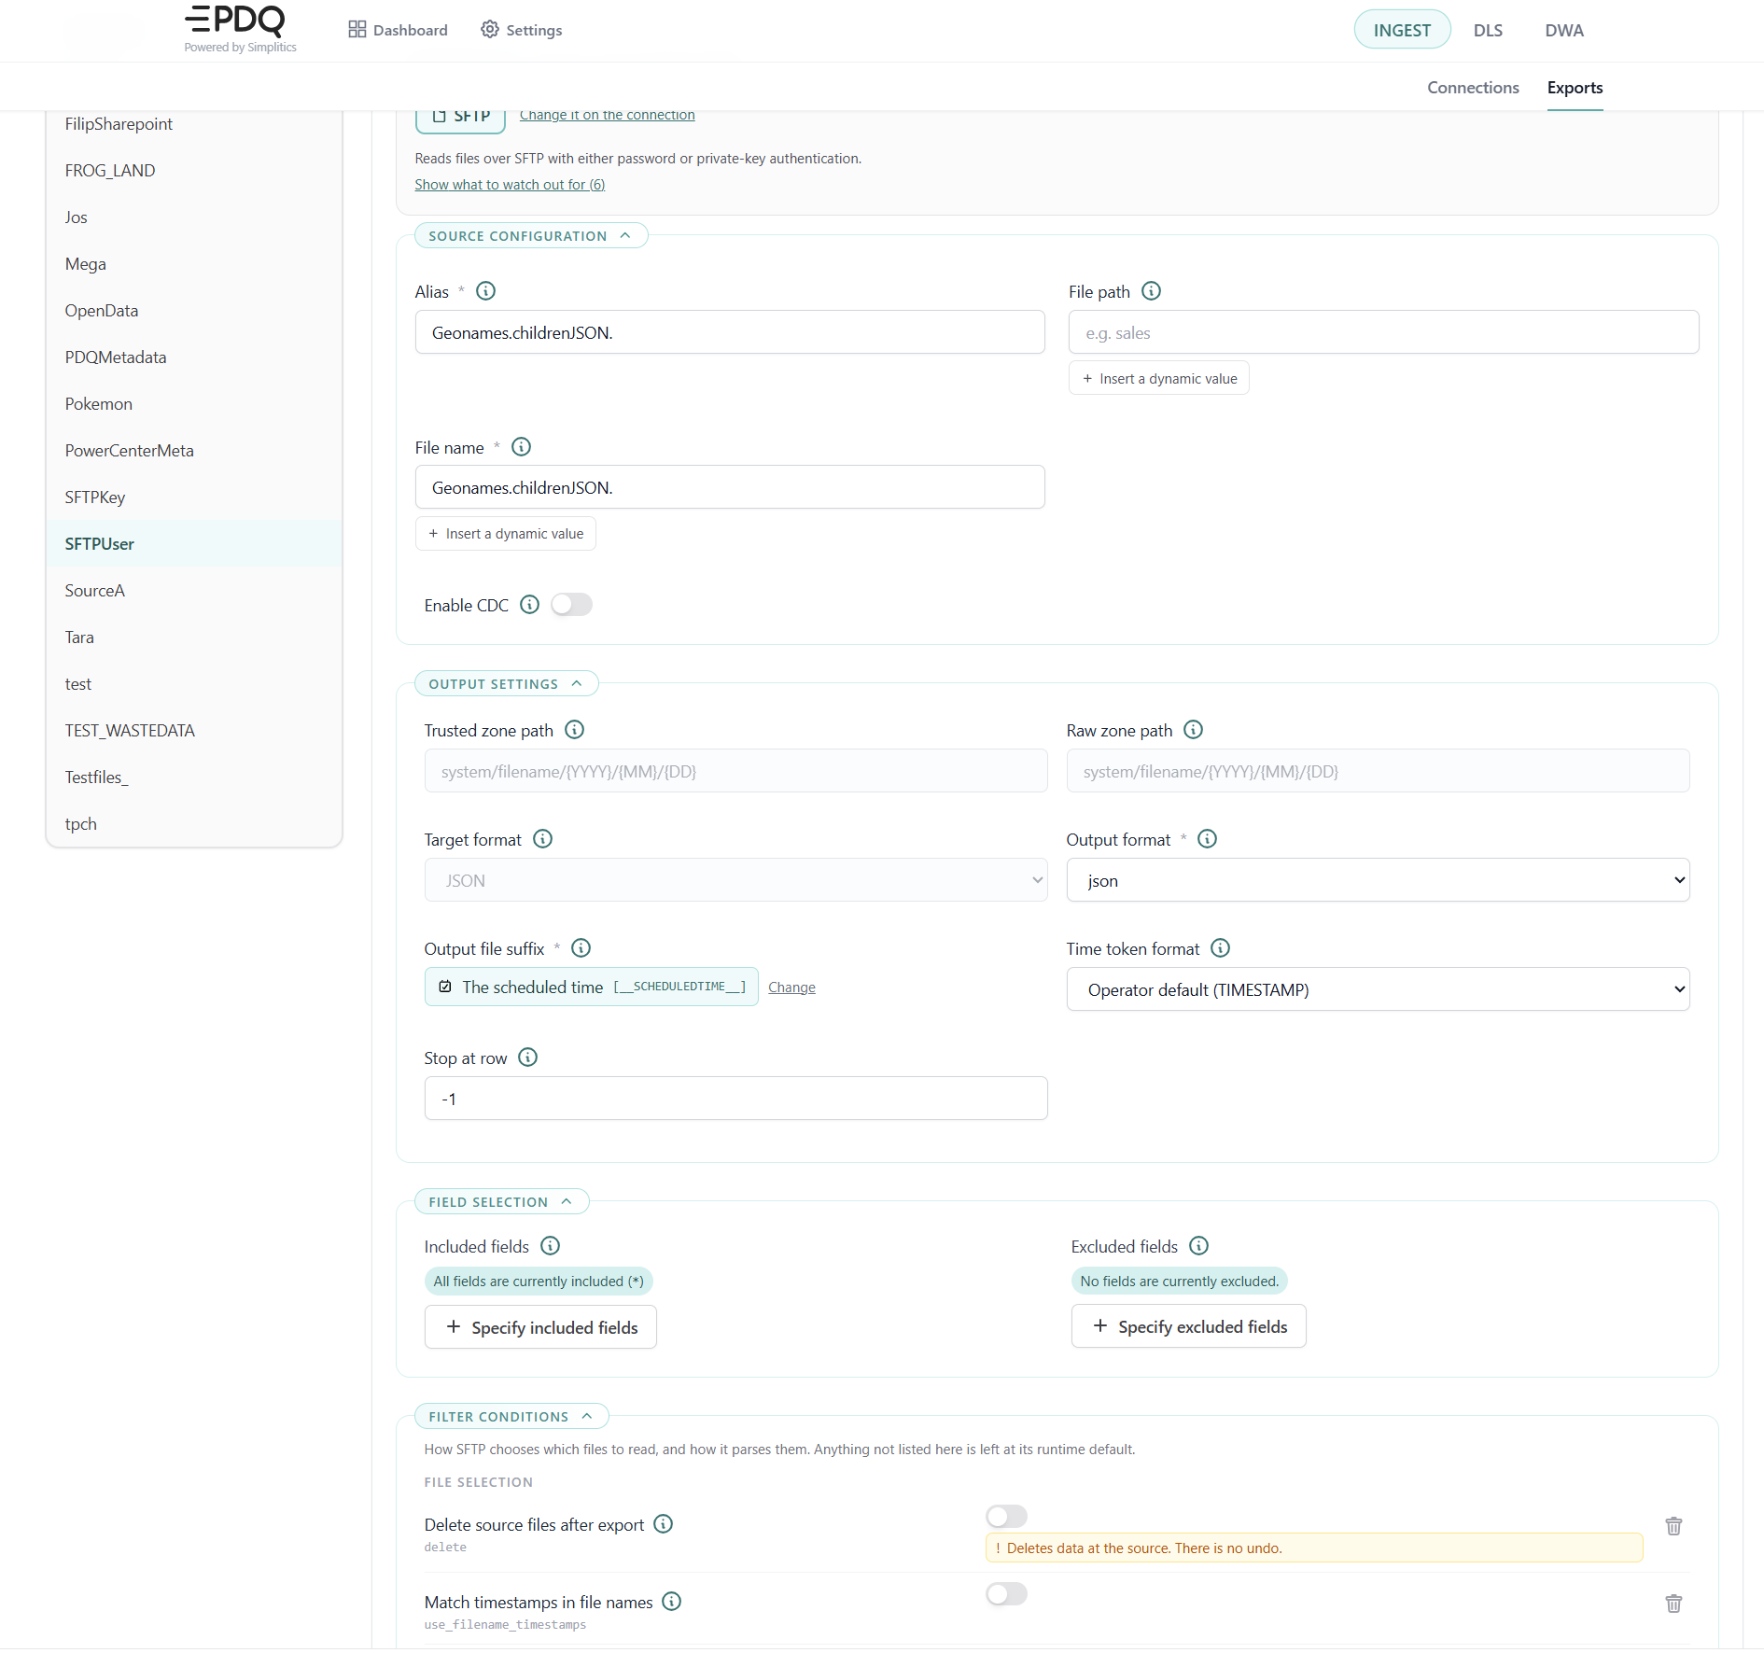Open the Connections tab
This screenshot has width=1764, height=1653.
[1473, 88]
